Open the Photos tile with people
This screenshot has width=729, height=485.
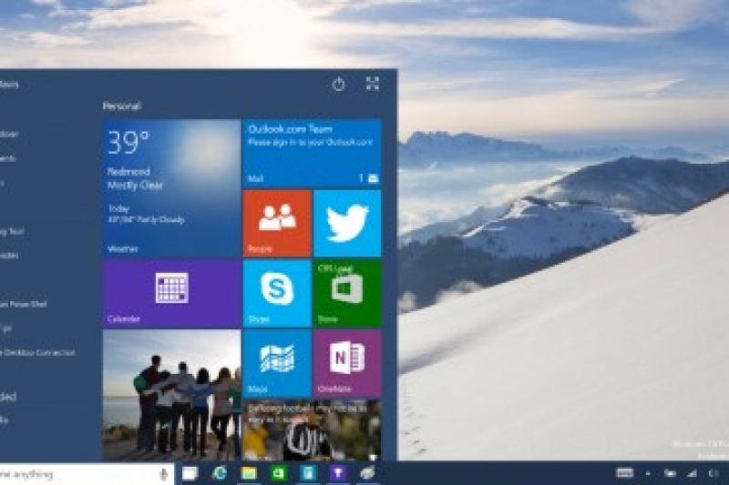[x=171, y=395]
